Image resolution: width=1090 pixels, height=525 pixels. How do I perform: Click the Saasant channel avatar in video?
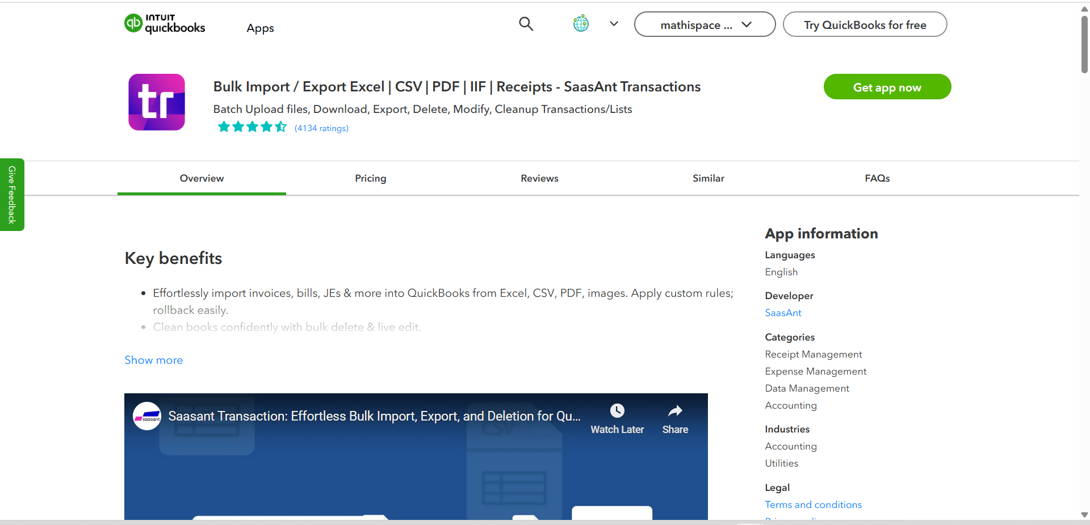(x=147, y=416)
